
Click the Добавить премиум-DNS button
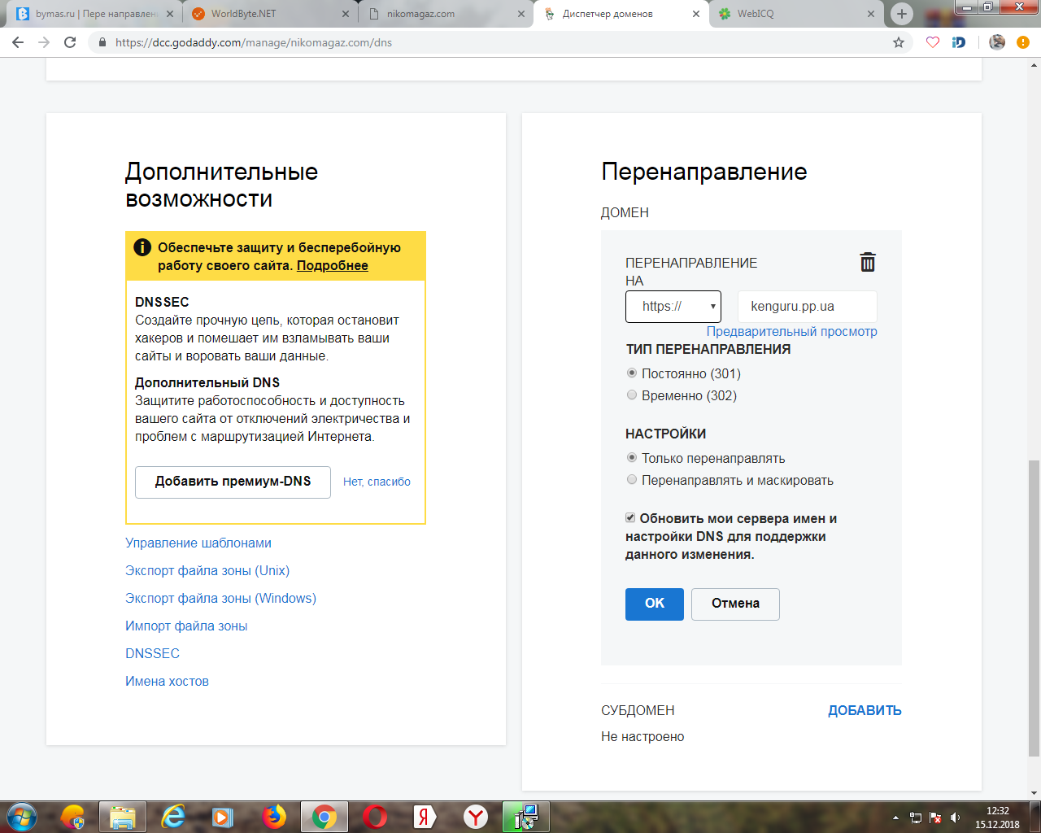233,482
